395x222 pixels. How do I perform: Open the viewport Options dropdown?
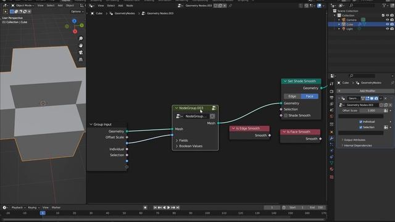[x=77, y=12]
